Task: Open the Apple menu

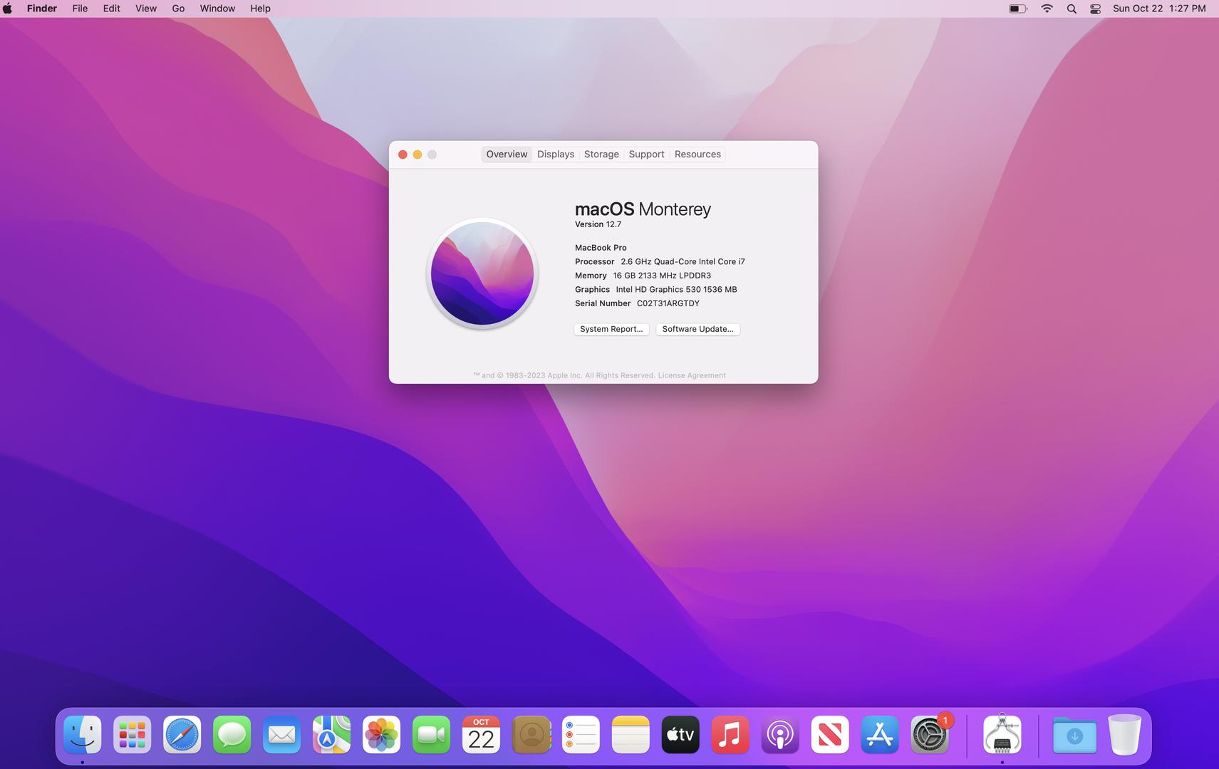Action: click(x=8, y=9)
